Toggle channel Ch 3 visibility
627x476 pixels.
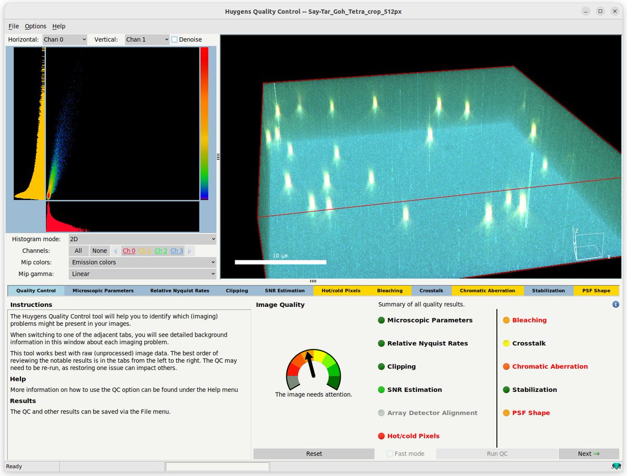[177, 251]
